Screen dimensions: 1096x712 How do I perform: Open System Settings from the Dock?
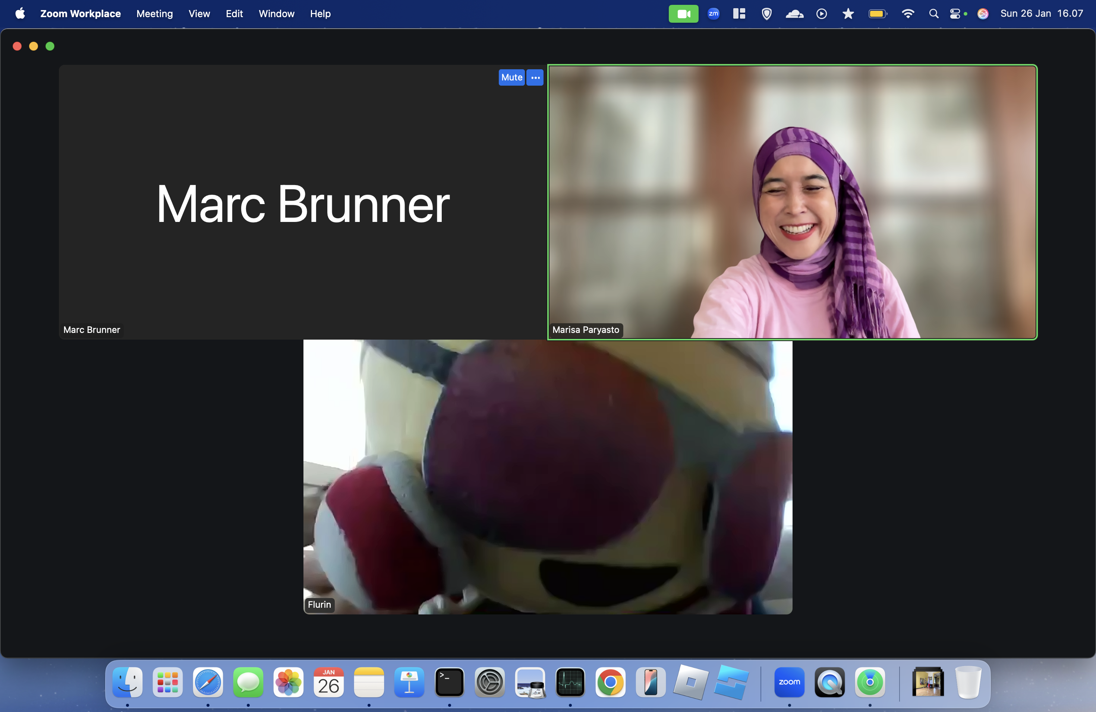pyautogui.click(x=489, y=682)
